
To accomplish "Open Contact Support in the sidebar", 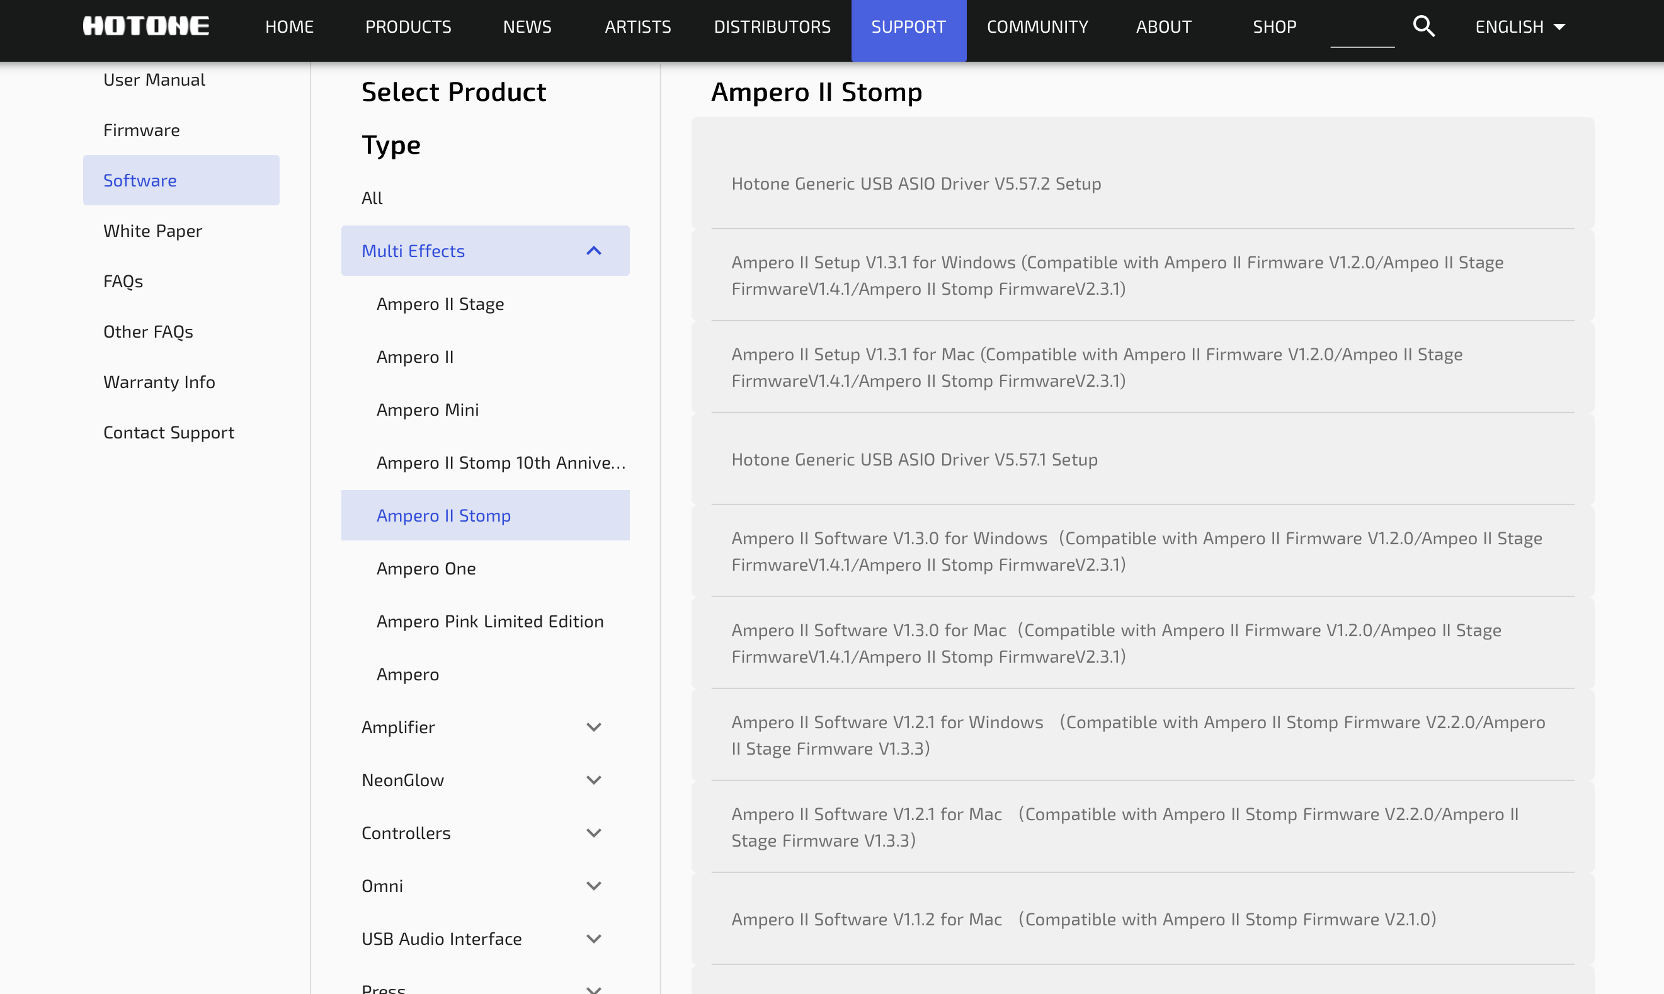I will tap(169, 433).
